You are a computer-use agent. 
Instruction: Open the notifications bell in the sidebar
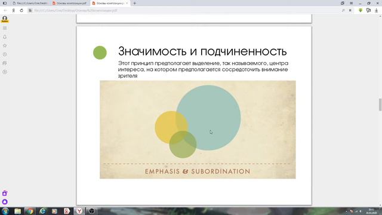tap(5, 37)
